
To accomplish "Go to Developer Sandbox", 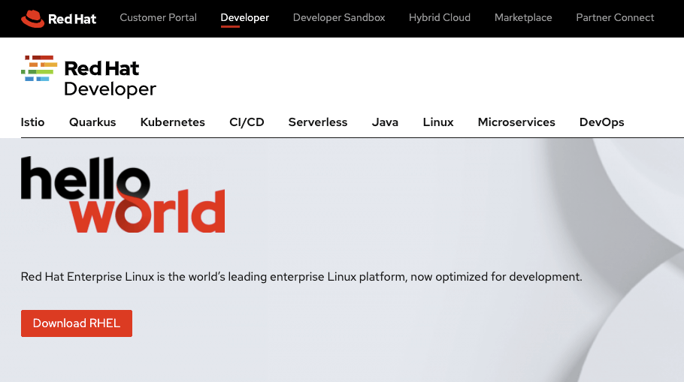I will (338, 17).
